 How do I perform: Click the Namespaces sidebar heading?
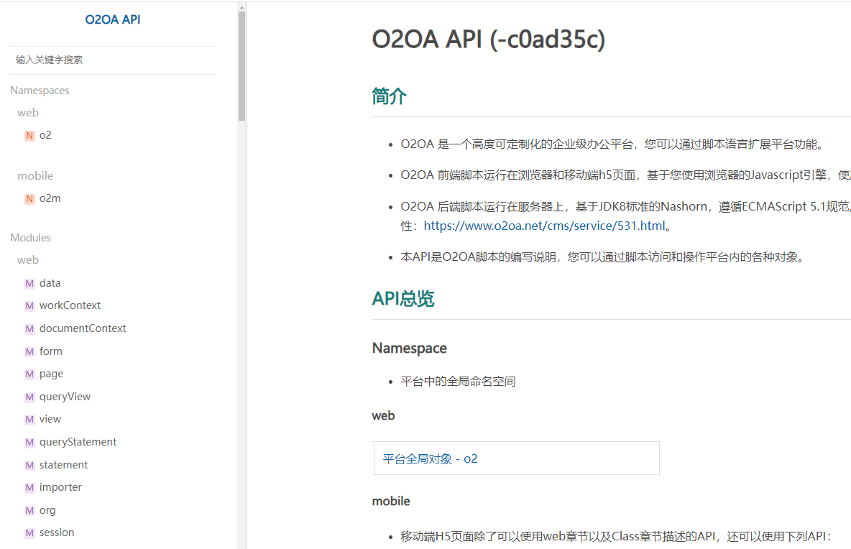pos(40,90)
